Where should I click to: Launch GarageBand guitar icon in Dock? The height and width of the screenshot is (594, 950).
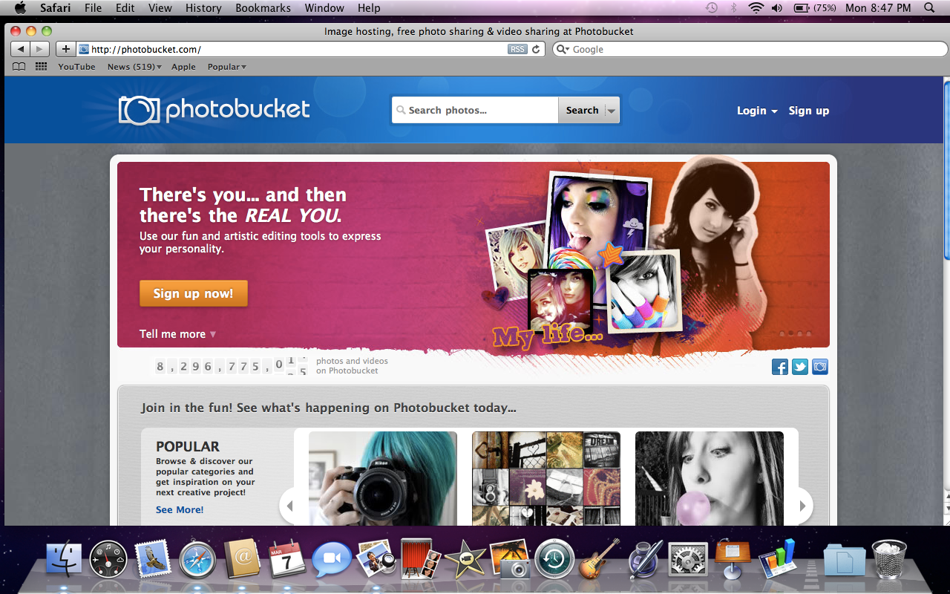[598, 559]
